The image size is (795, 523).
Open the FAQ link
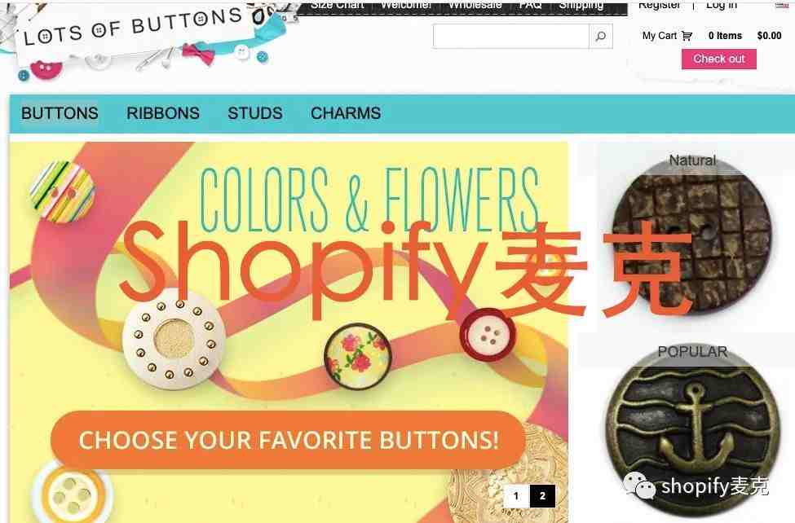(530, 5)
